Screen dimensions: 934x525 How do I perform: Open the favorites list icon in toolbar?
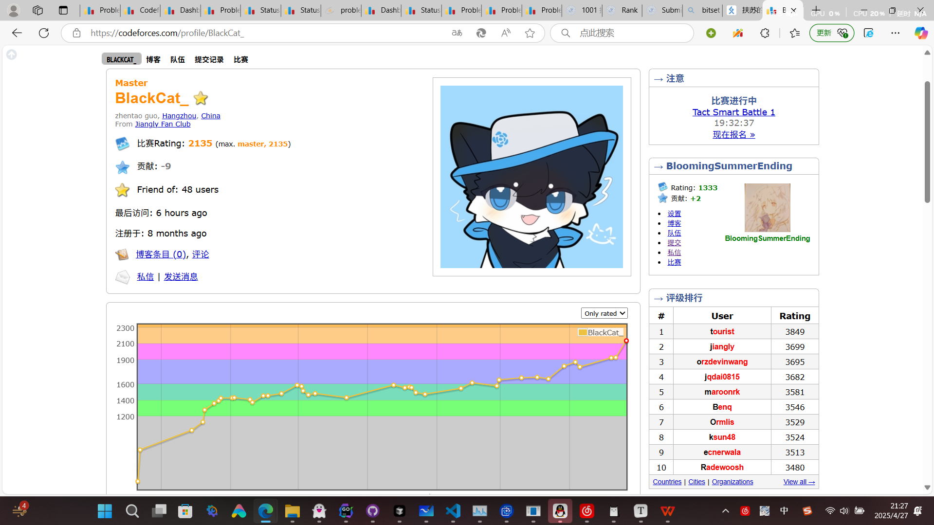pyautogui.click(x=795, y=33)
